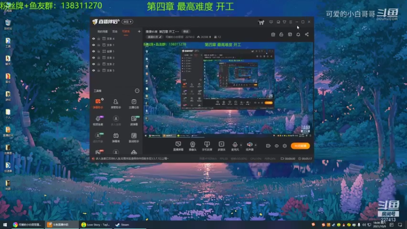Screen dimensions: 407x229
Task: Hide the 全屏 1 source
Action: 94,51
